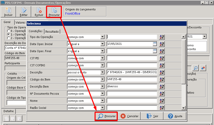Click the CST PIS value field
The height and width of the screenshot is (125, 214).
tap(132, 58)
